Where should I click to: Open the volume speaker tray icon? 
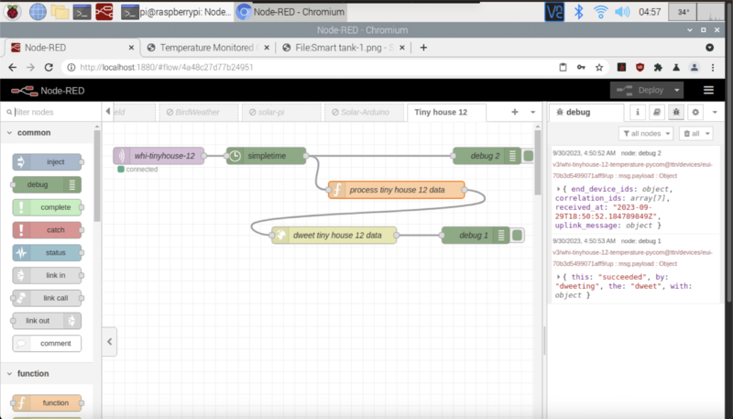tap(622, 12)
